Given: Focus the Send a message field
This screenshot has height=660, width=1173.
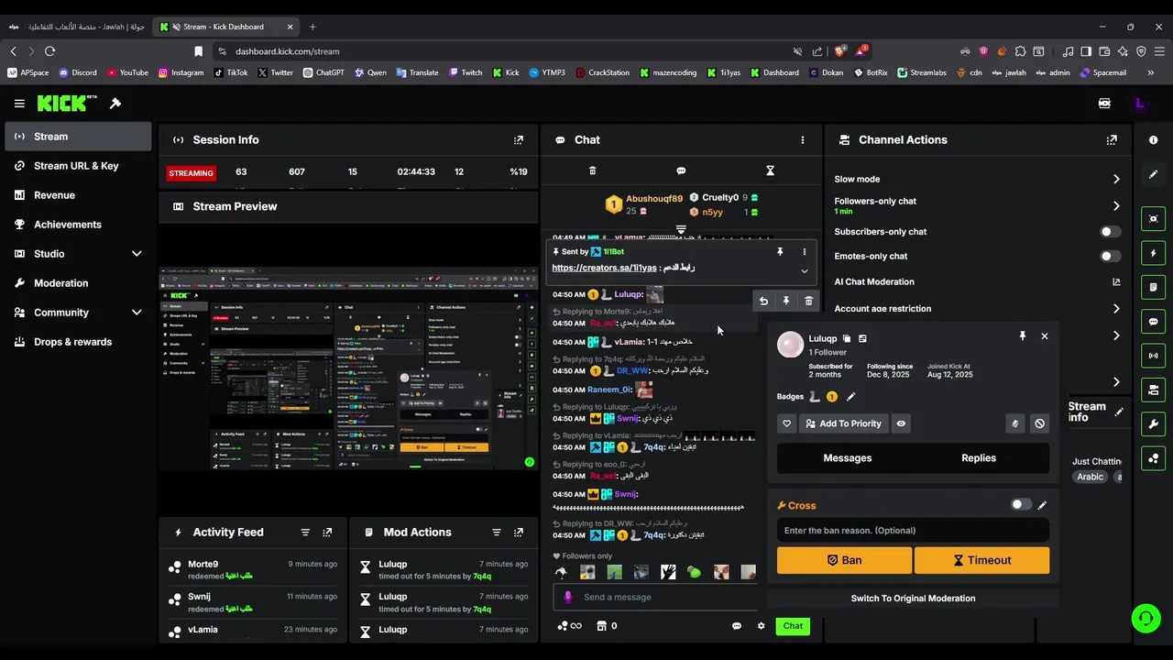Looking at the screenshot, I should (x=655, y=597).
